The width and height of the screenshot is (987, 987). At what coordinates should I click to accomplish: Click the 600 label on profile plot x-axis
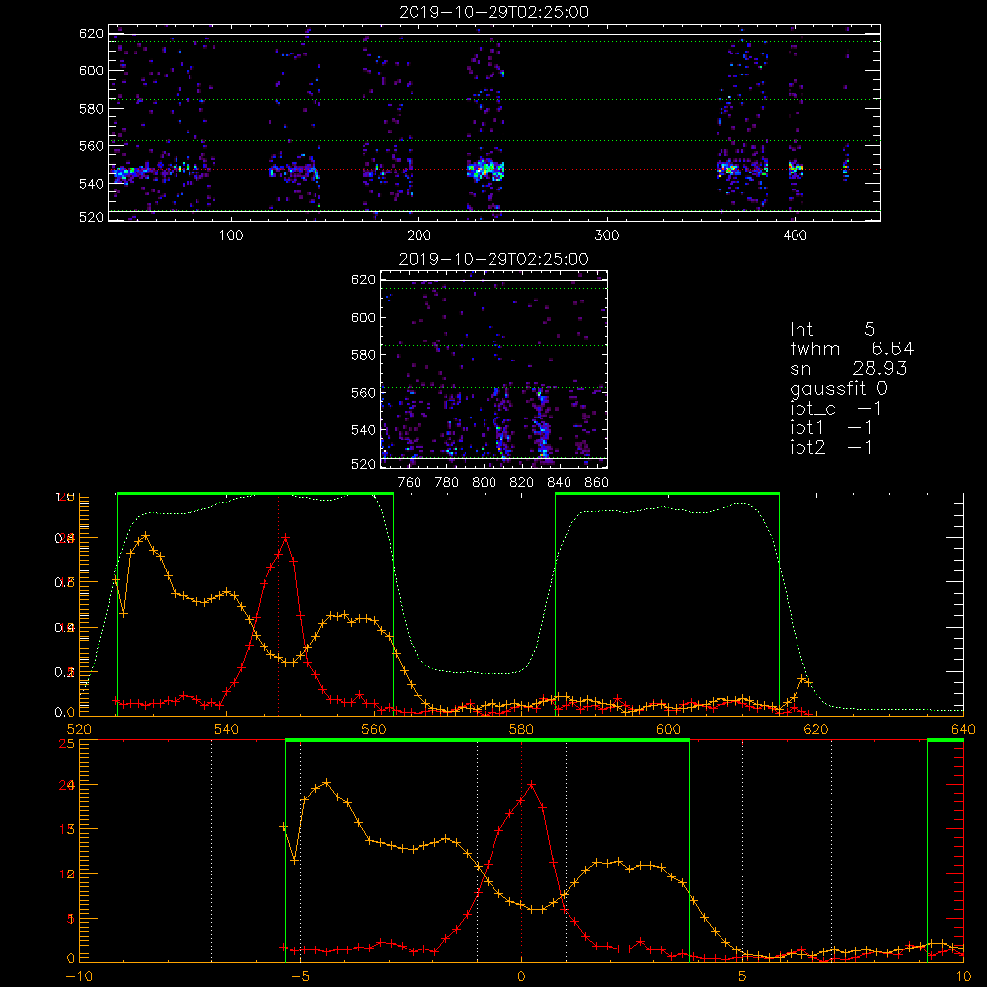[668, 729]
